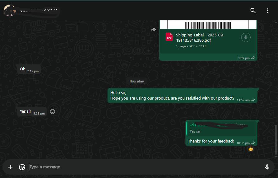278x178 pixels.
Task: Open search in this chat
Action: pos(253,11)
